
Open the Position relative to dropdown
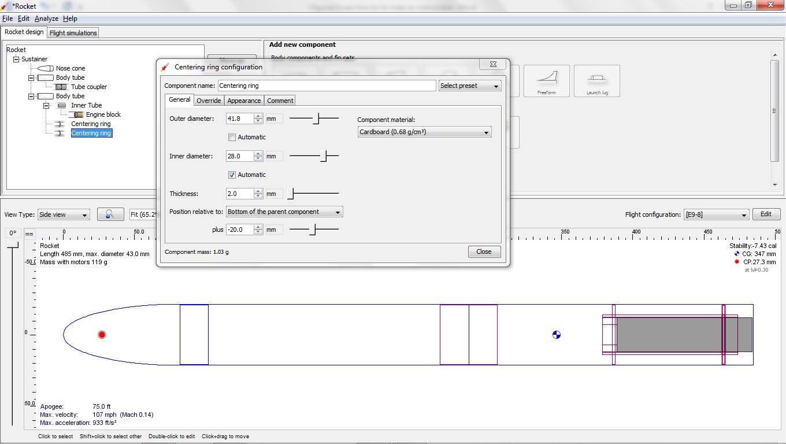pyautogui.click(x=284, y=212)
